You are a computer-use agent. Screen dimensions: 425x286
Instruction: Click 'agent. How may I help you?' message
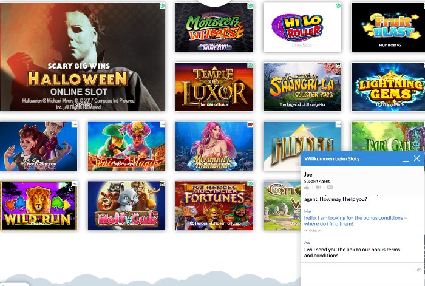[x=336, y=199]
